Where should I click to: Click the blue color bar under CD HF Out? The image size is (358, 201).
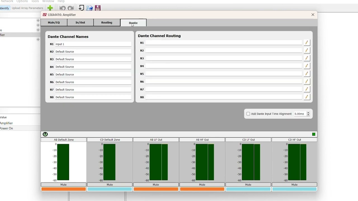pyautogui.click(x=294, y=189)
